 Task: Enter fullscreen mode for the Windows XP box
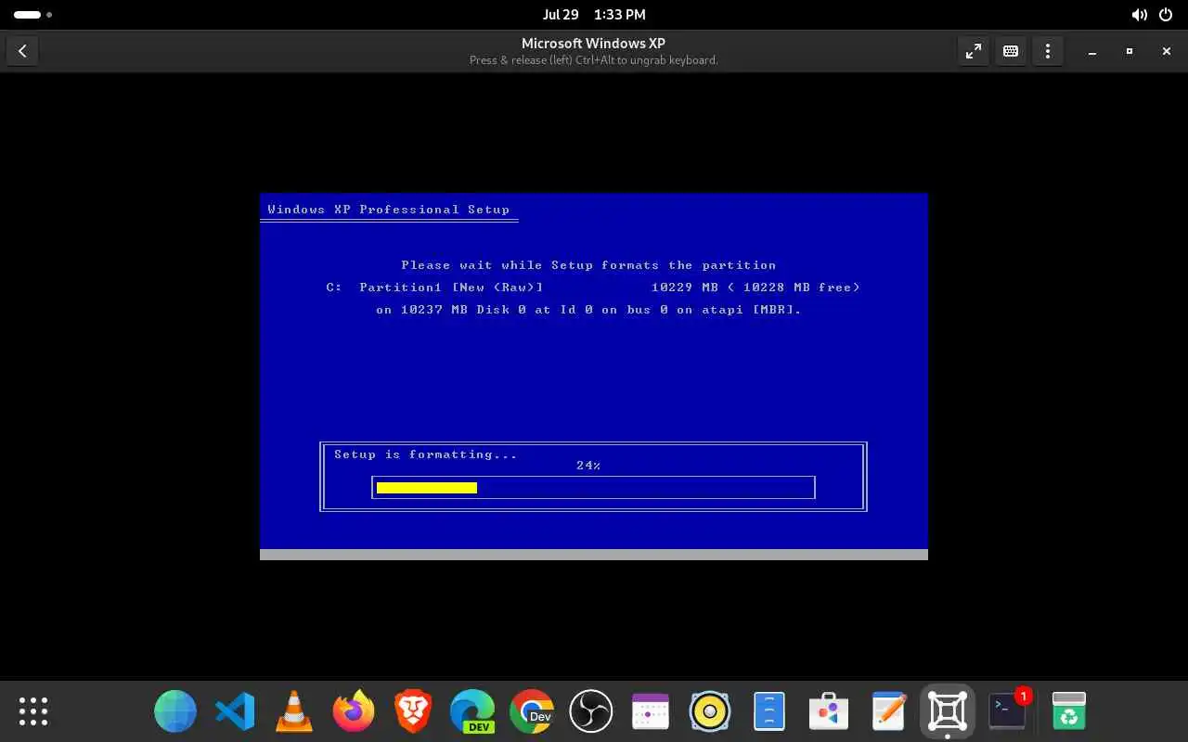pos(974,52)
